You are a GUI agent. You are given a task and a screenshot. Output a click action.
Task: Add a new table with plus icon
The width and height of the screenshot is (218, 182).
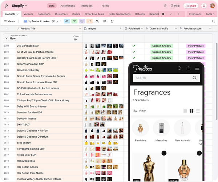point(178,14)
